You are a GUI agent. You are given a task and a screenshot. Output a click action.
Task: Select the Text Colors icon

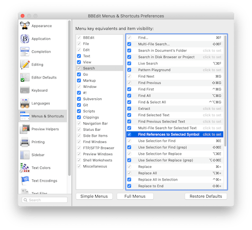pos(25,167)
